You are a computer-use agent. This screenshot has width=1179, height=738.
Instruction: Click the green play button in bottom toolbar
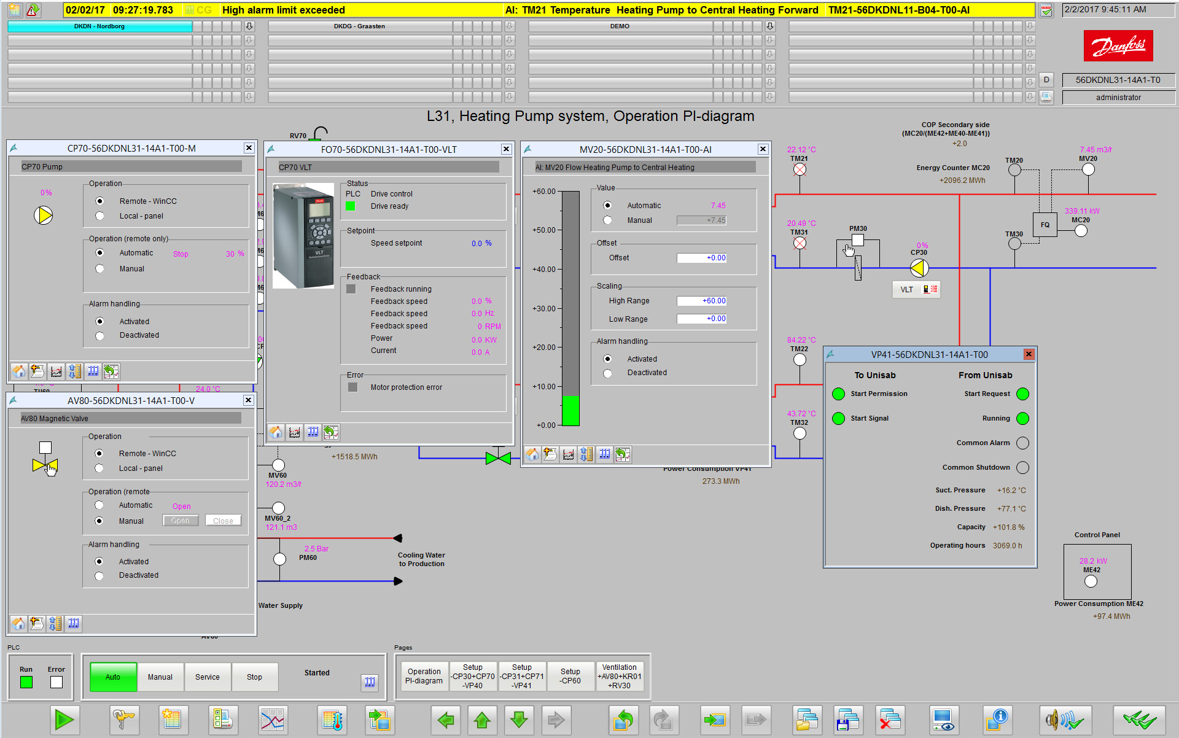pos(64,719)
